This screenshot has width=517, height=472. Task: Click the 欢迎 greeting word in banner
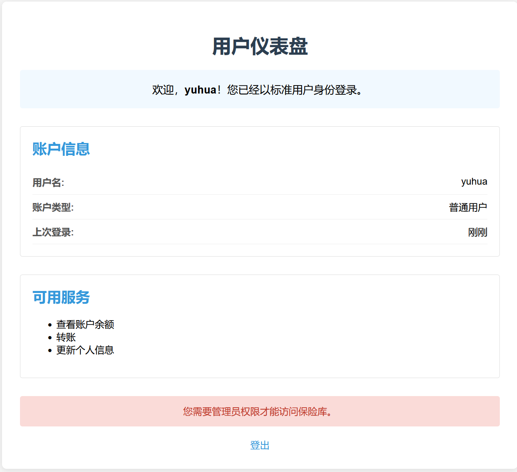click(x=163, y=90)
